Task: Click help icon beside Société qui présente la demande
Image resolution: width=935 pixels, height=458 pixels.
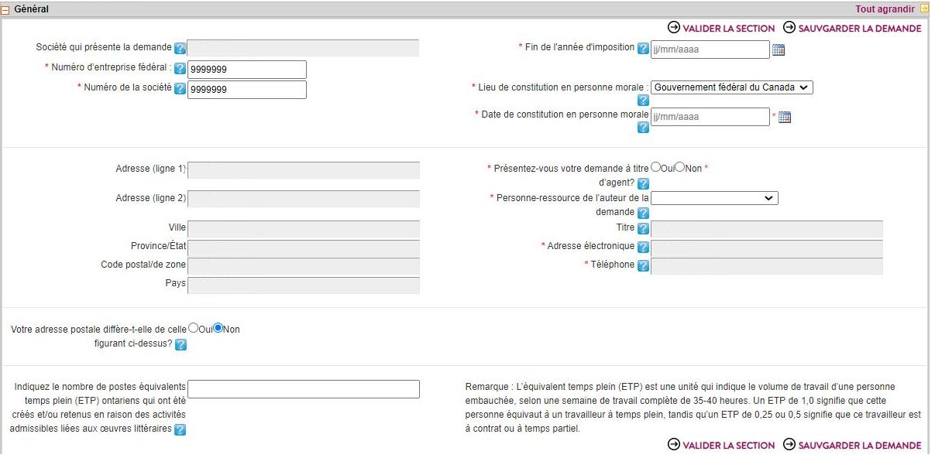Action: 180,49
